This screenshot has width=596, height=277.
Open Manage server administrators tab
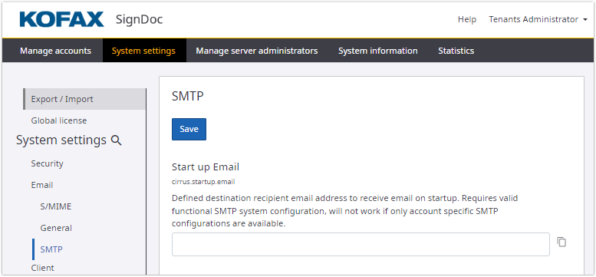click(257, 51)
